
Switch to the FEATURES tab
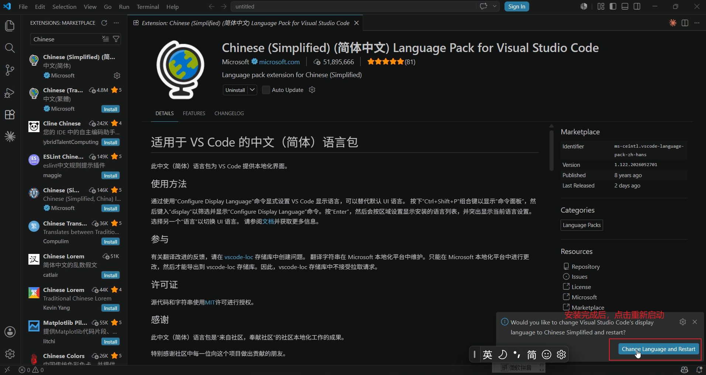[194, 113]
